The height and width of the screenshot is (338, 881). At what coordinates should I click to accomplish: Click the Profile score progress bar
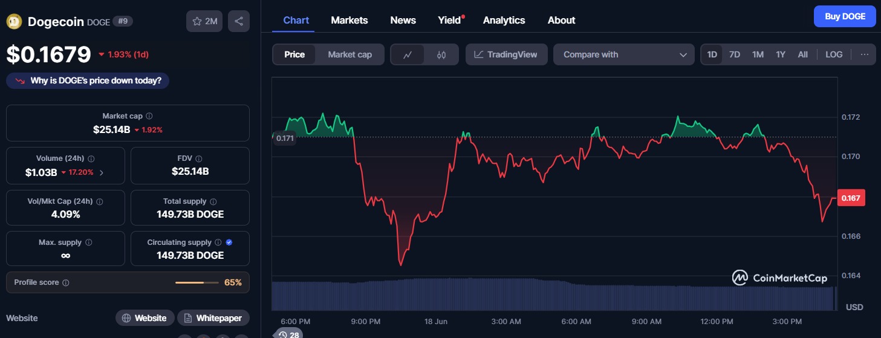[197, 282]
